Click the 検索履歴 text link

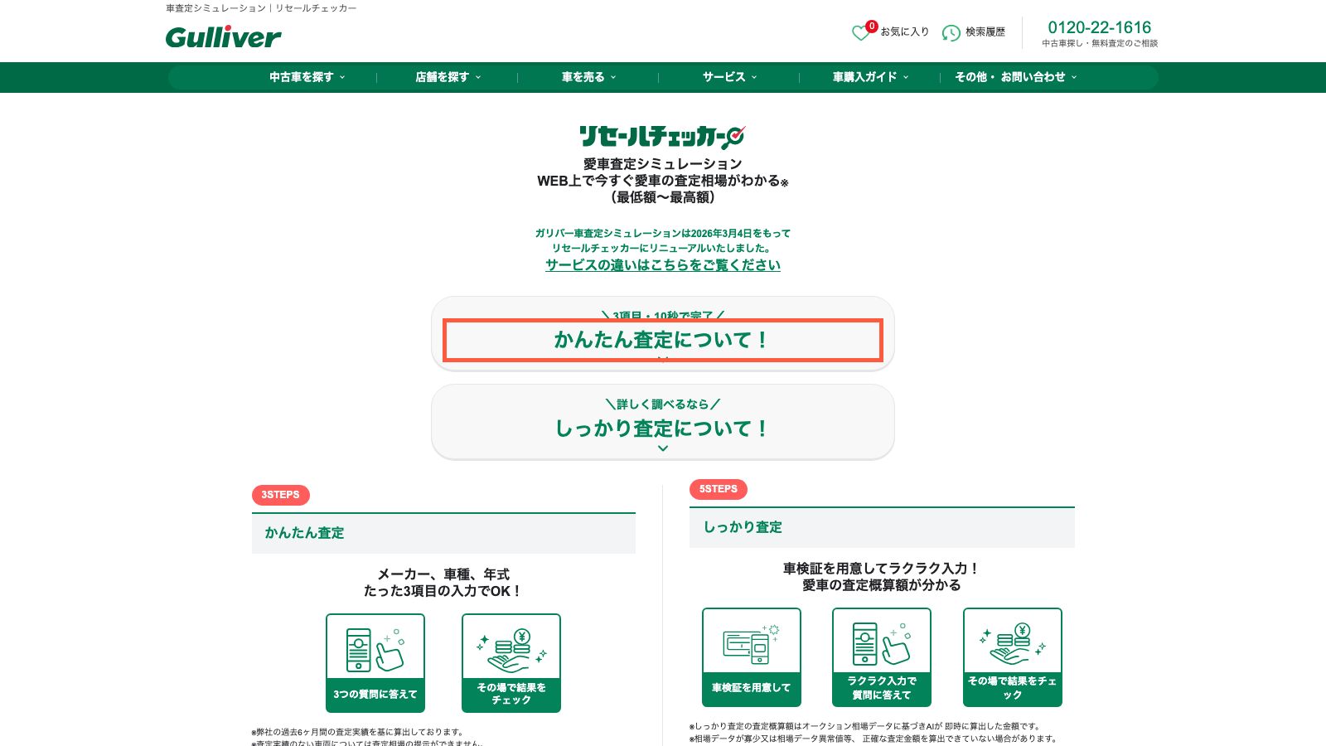pos(985,31)
